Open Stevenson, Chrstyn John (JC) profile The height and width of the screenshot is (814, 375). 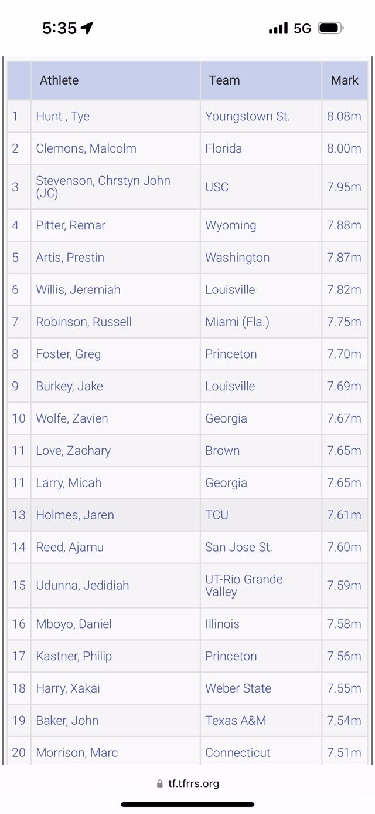(103, 187)
